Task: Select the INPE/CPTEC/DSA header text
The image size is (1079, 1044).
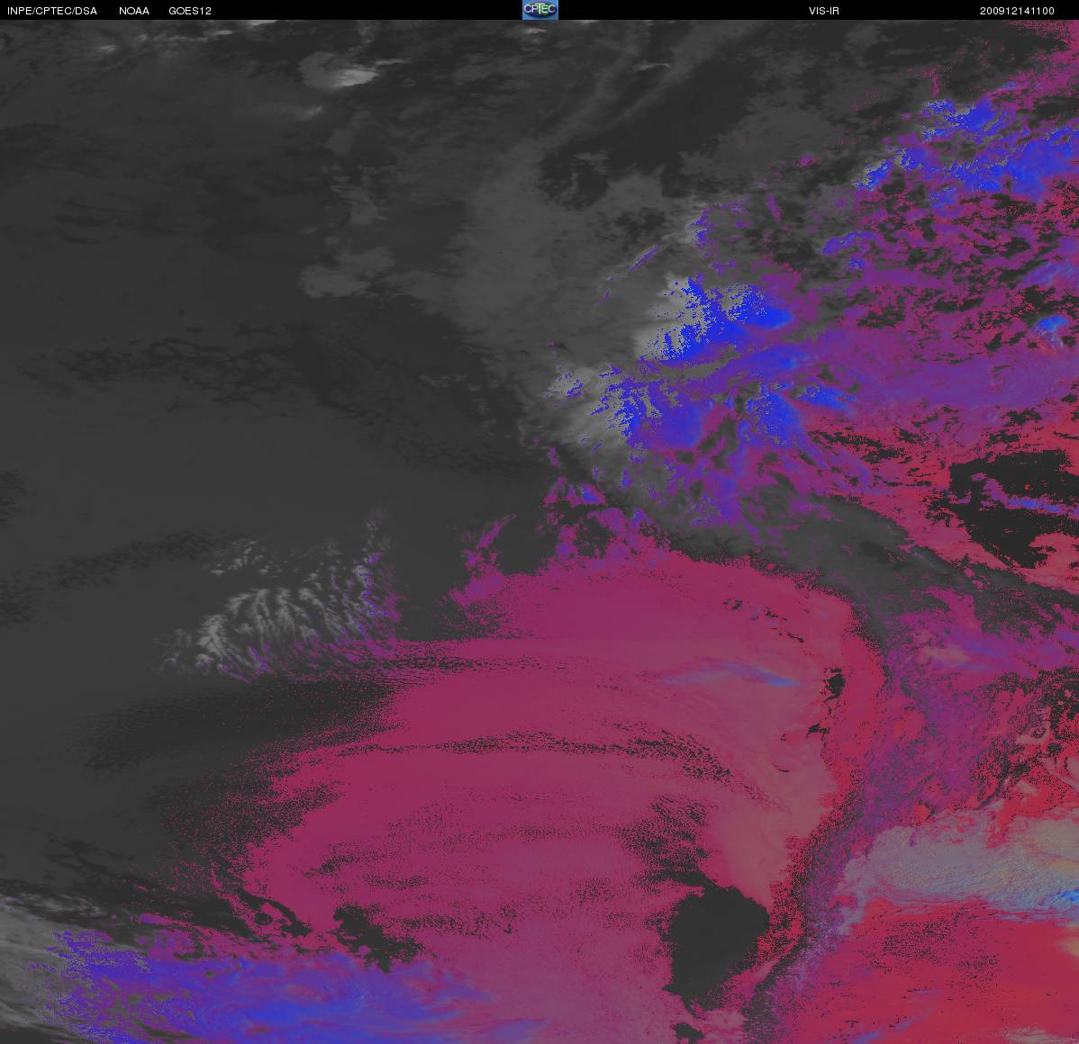Action: click(x=52, y=11)
